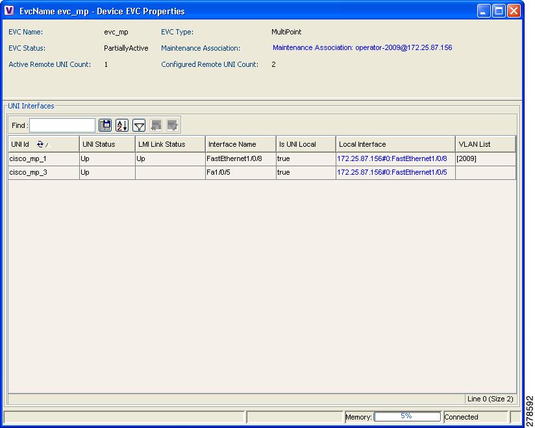Image resolution: width=535 pixels, height=428 pixels.
Task: Focus the Find text field
Action: click(x=62, y=125)
